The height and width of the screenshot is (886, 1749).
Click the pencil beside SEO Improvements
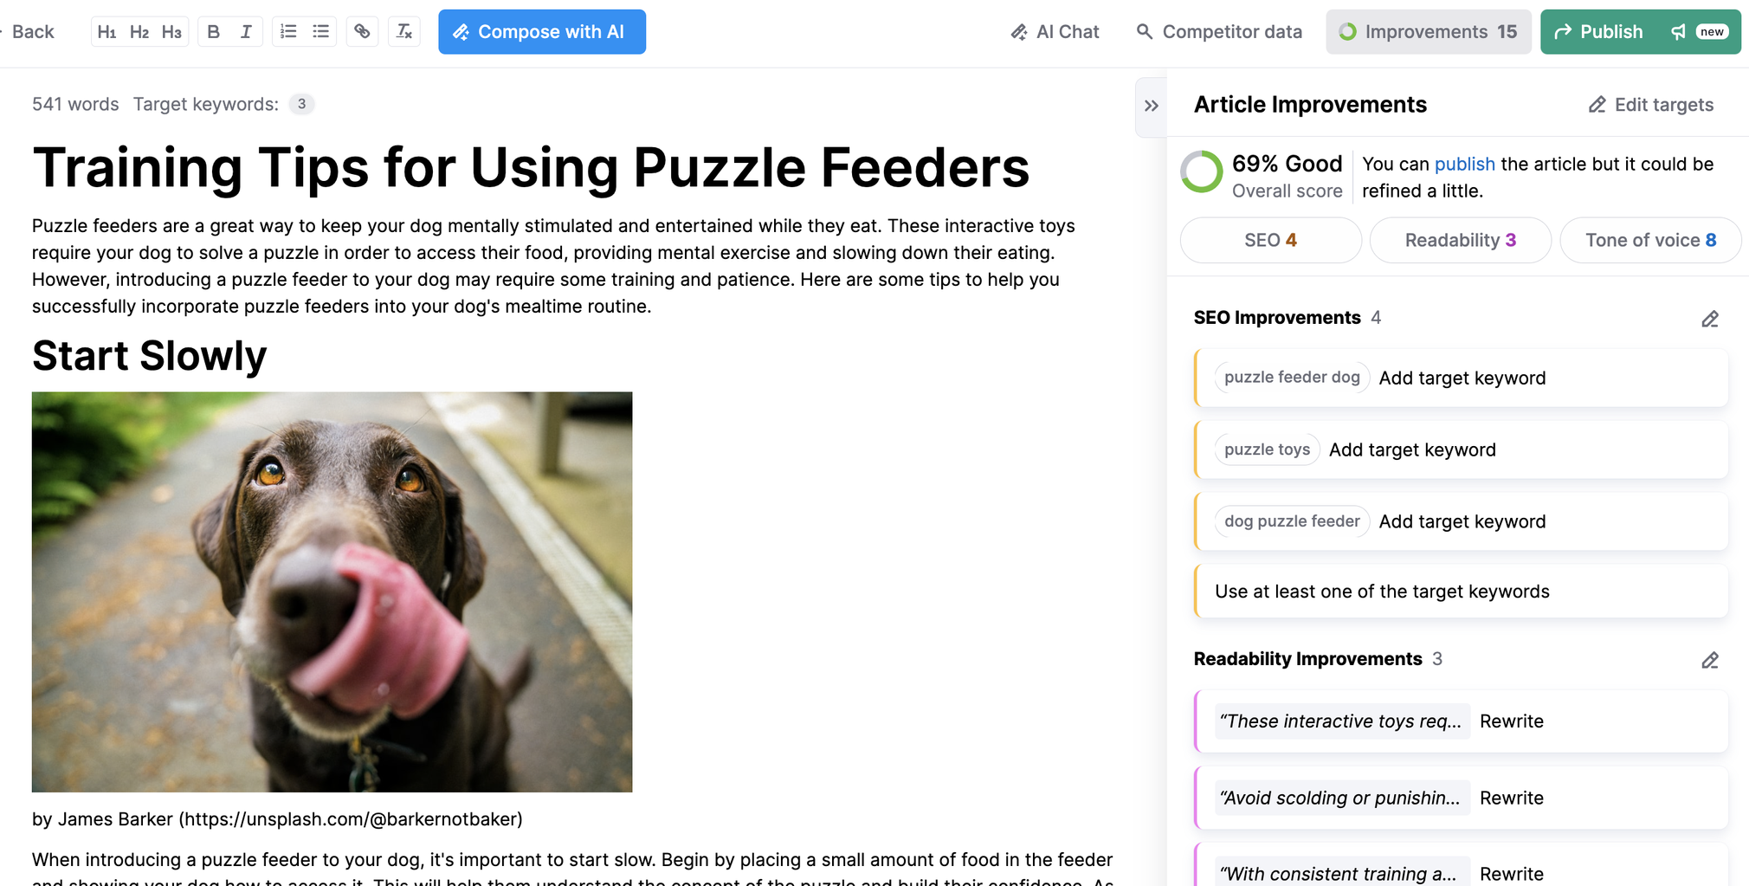click(1709, 319)
